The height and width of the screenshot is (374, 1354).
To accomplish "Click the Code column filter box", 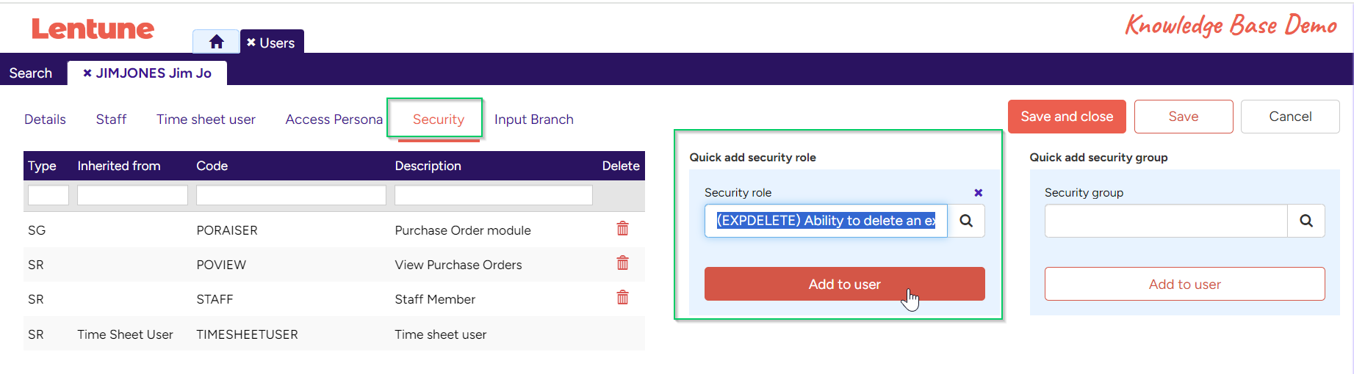I will pyautogui.click(x=291, y=195).
